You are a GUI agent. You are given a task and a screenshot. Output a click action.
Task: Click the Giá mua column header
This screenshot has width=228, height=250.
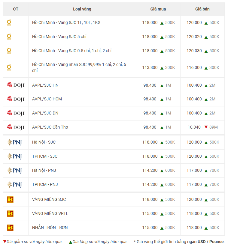(x=158, y=9)
